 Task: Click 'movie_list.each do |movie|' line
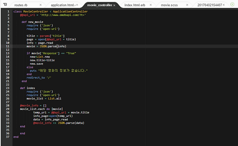coord(41,109)
